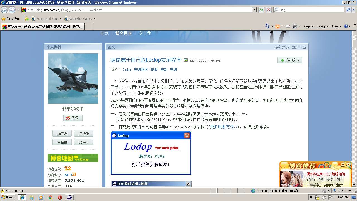
Task: Click the 更多联系方式 link
Action: pyautogui.click(x=224, y=127)
